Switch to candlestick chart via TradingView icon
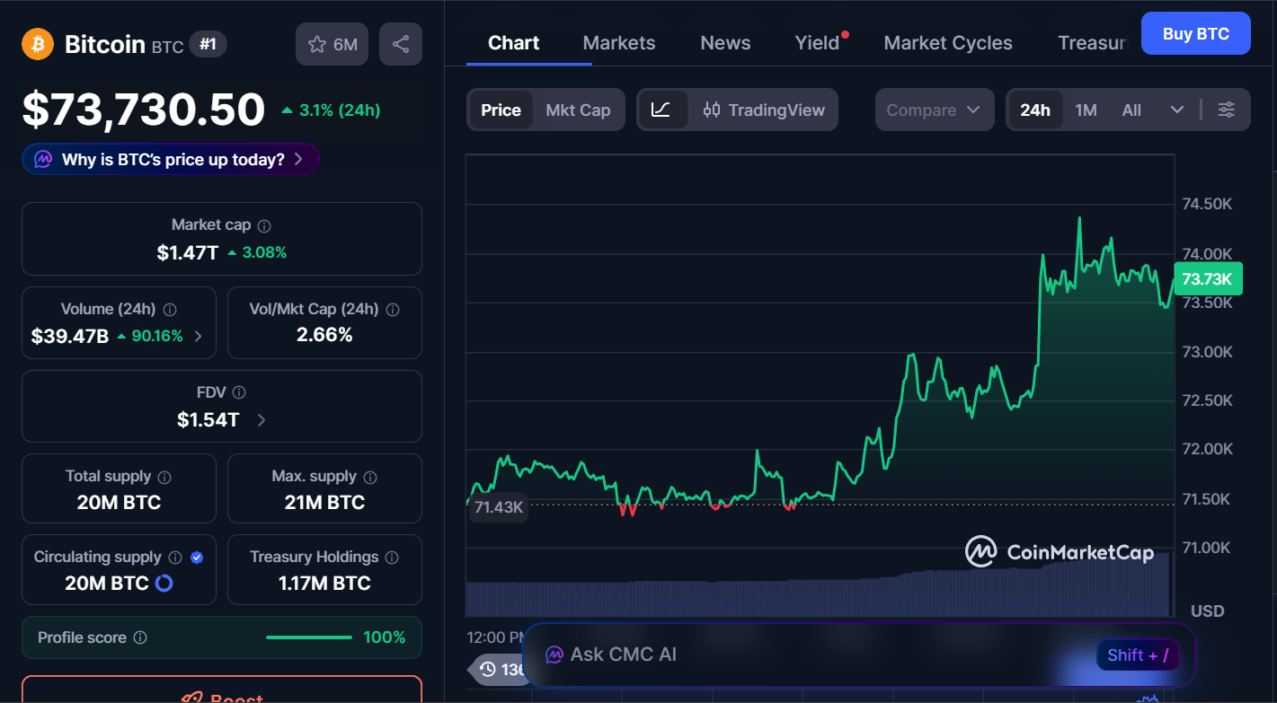Screen dimensions: 1277x703 click(x=713, y=110)
